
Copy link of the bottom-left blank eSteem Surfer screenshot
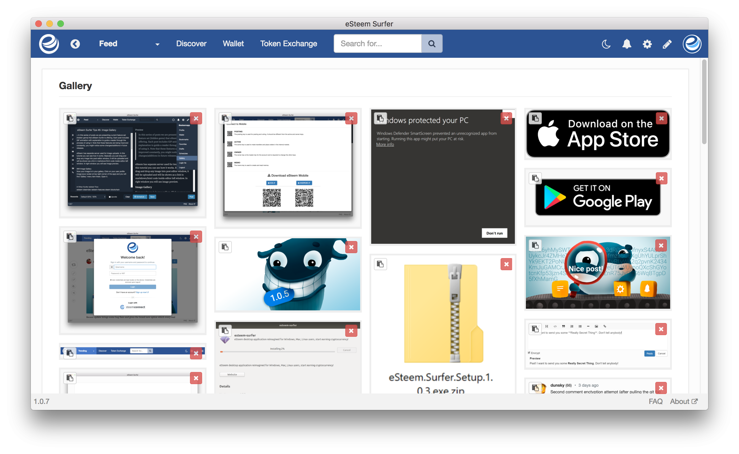click(x=70, y=378)
